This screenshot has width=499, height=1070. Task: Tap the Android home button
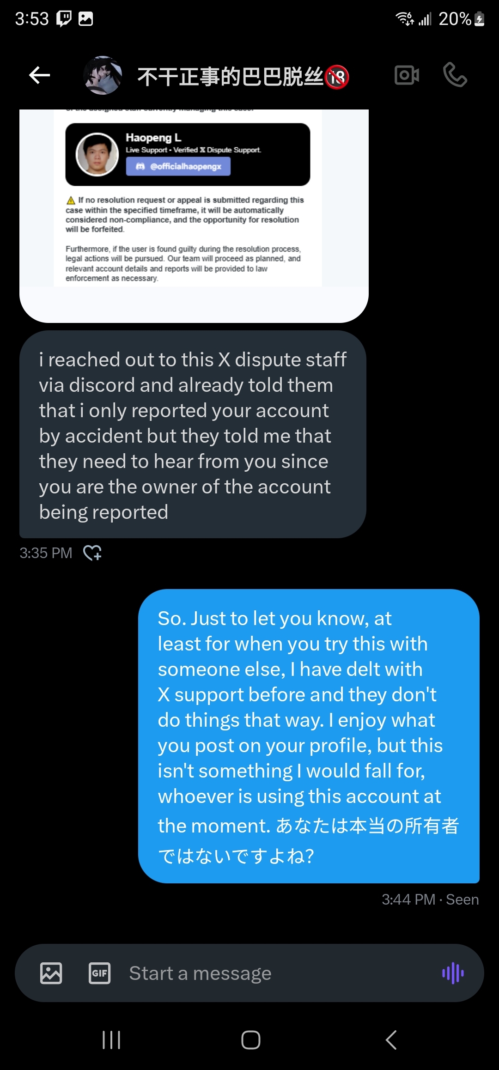point(251,1040)
